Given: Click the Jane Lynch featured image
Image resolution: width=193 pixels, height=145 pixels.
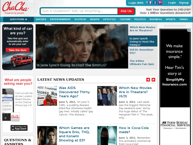Looking at the screenshot, I should coord(82,46).
